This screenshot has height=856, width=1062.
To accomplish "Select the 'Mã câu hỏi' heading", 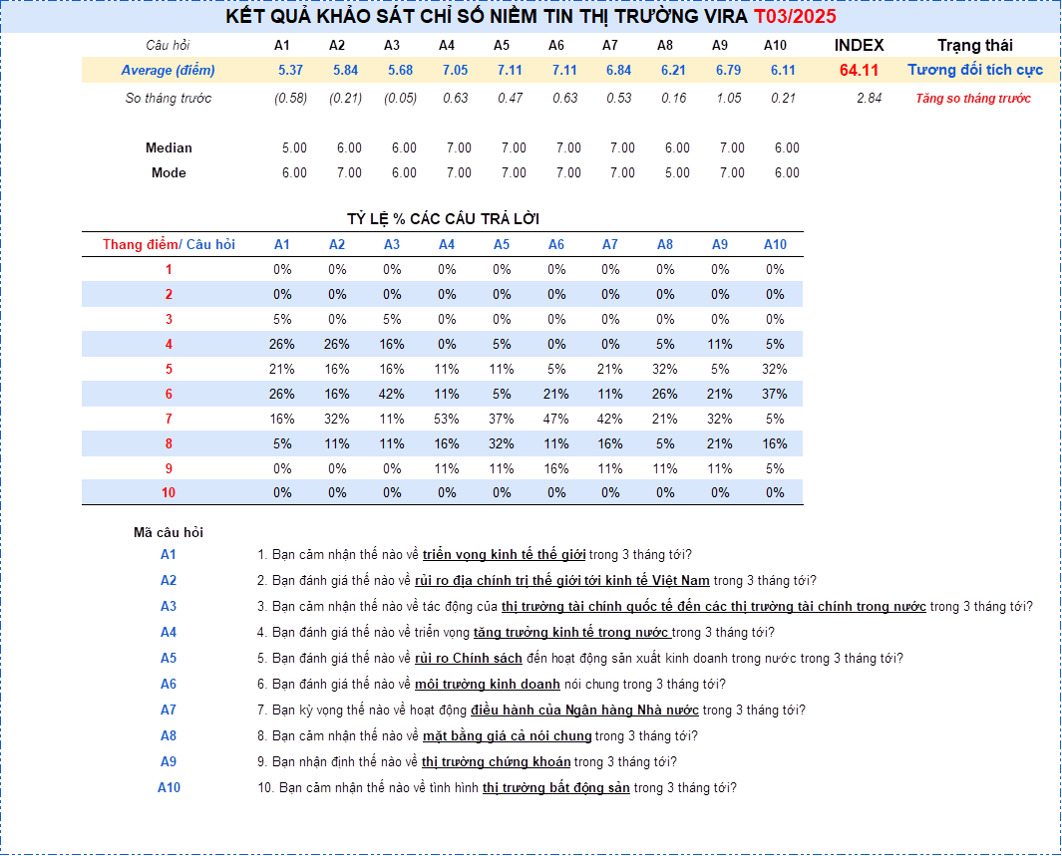I will [169, 533].
